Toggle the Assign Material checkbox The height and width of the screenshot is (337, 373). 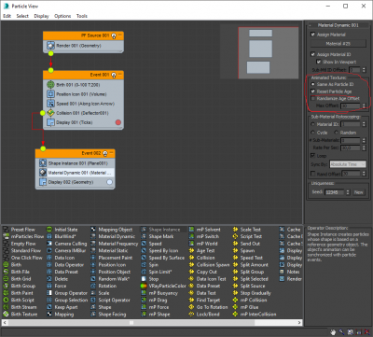tap(312, 35)
